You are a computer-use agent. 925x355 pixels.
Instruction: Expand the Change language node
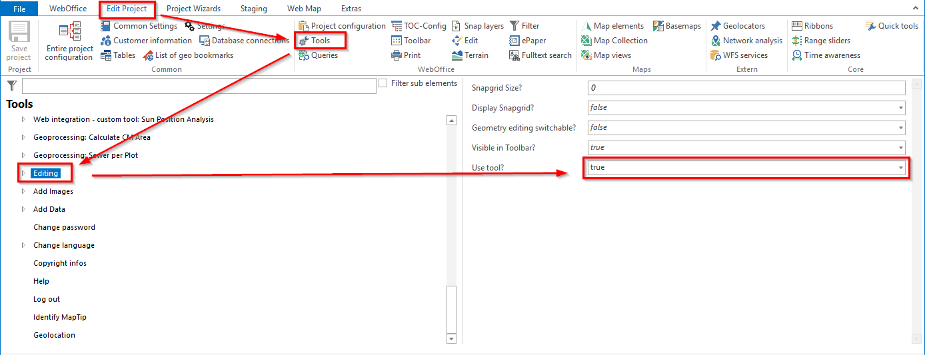(23, 245)
